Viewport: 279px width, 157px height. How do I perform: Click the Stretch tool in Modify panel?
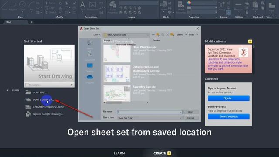point(51,12)
